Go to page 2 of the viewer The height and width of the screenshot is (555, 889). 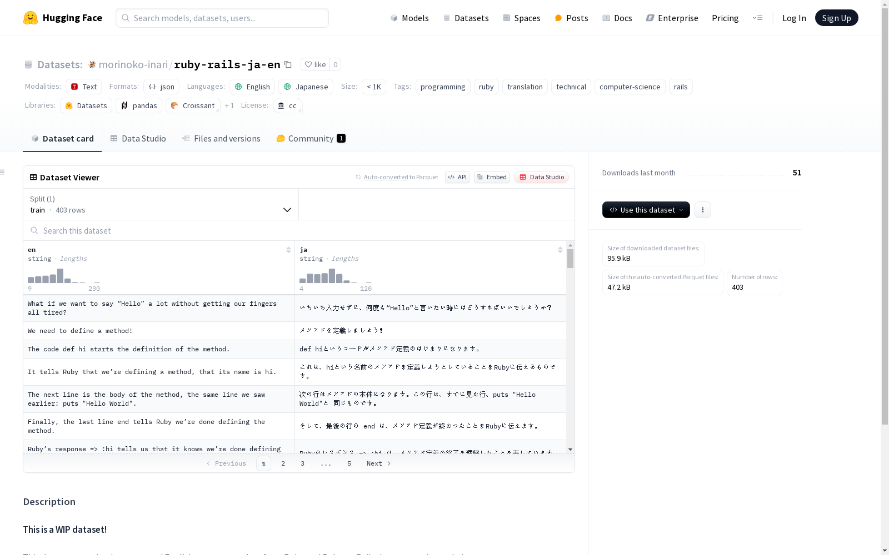pyautogui.click(x=283, y=463)
